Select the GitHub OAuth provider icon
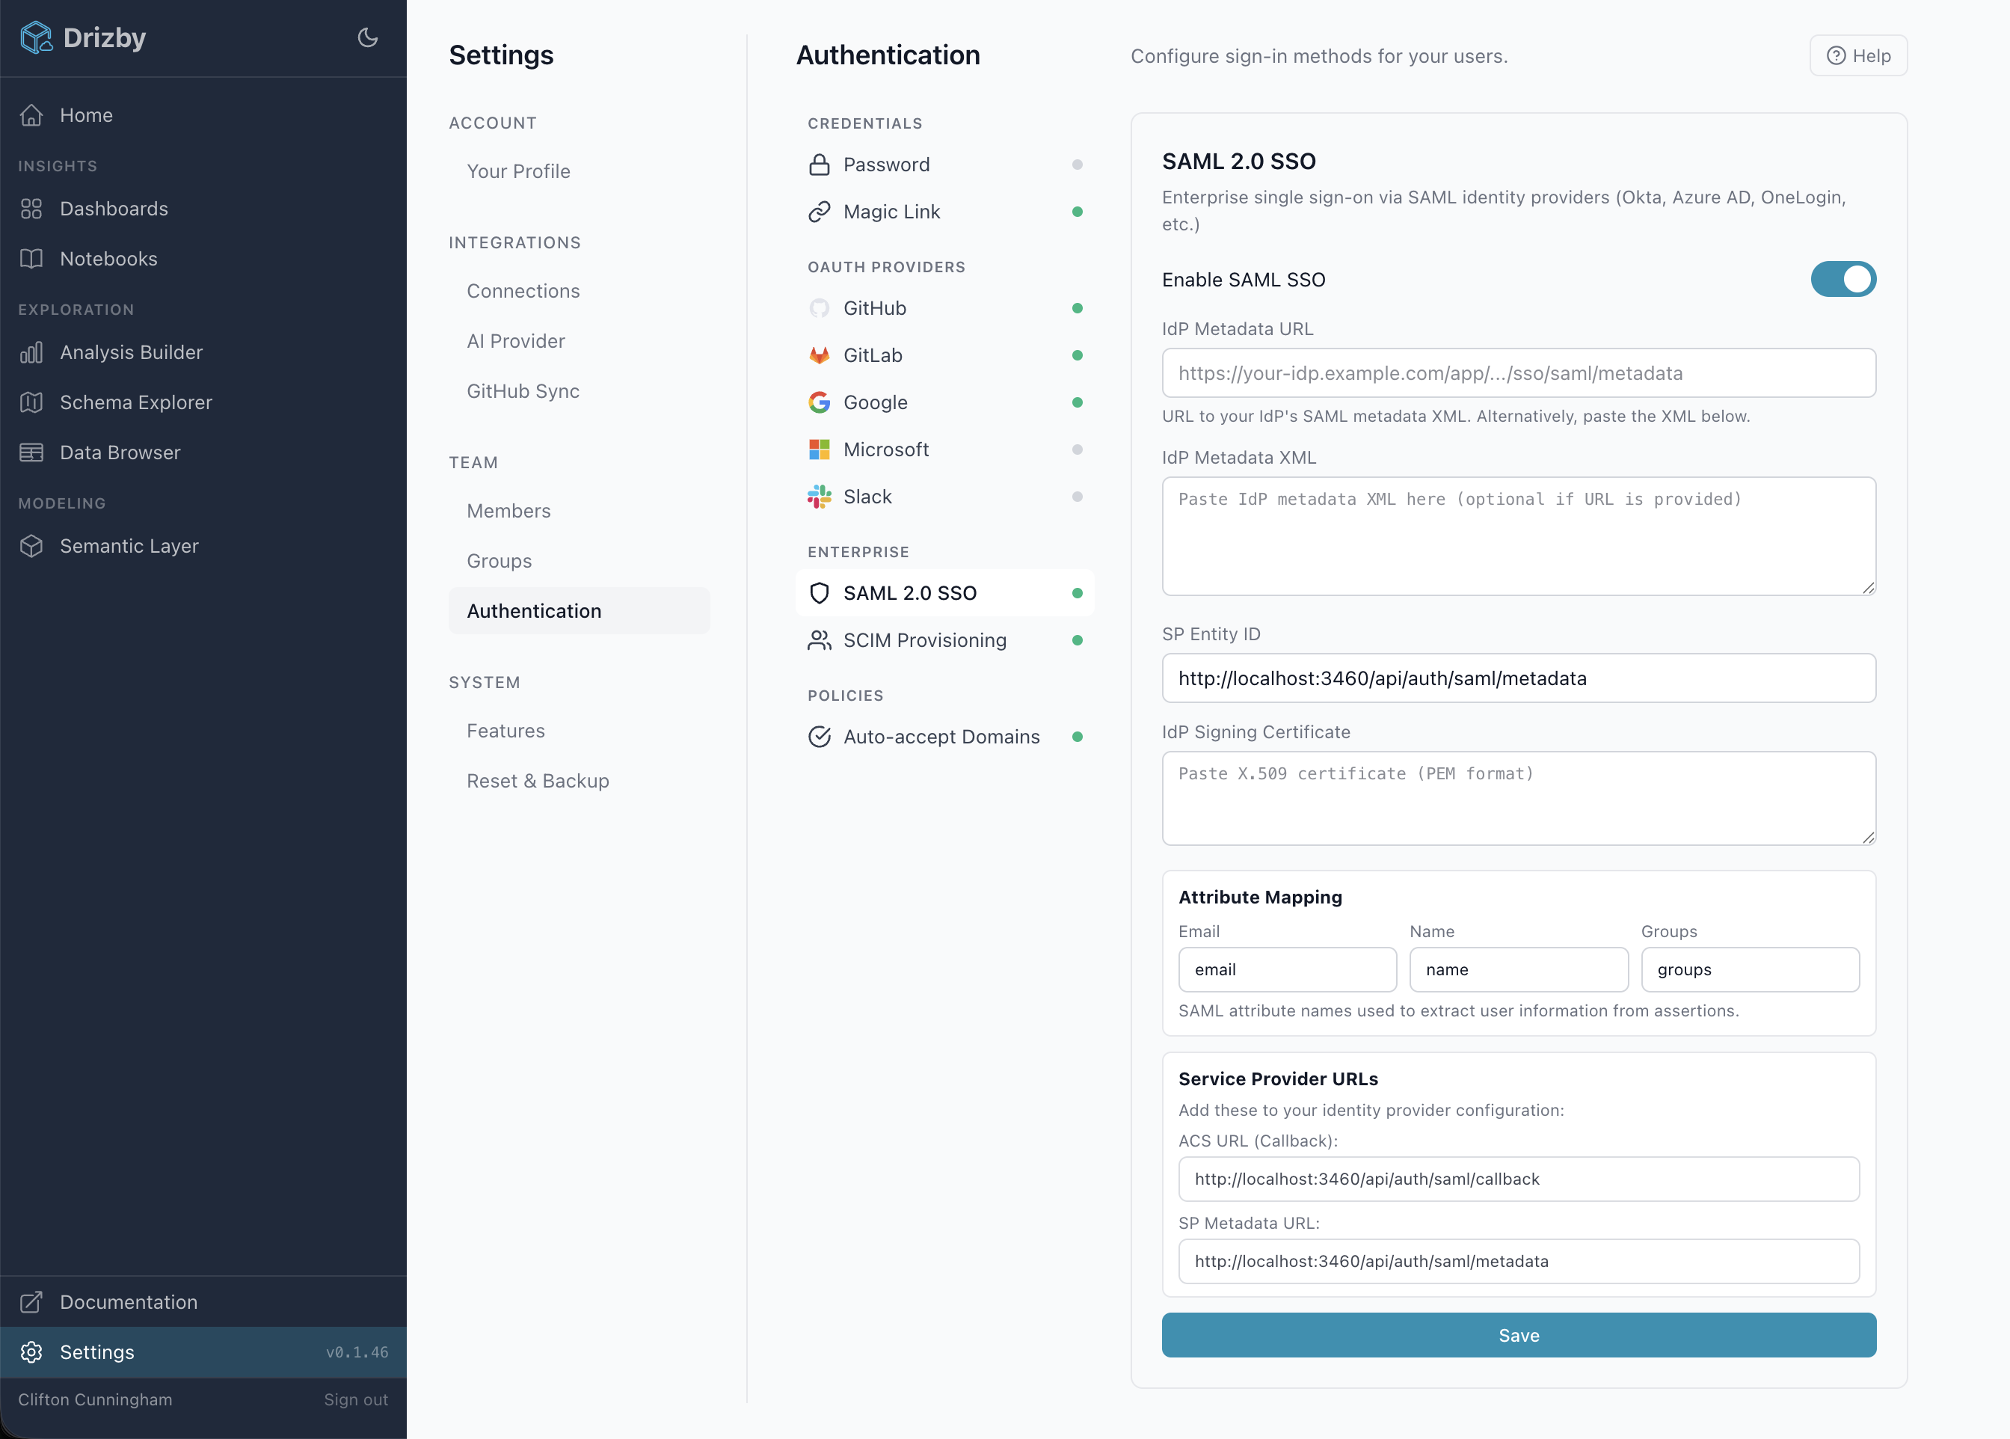Image resolution: width=2010 pixels, height=1439 pixels. (819, 308)
